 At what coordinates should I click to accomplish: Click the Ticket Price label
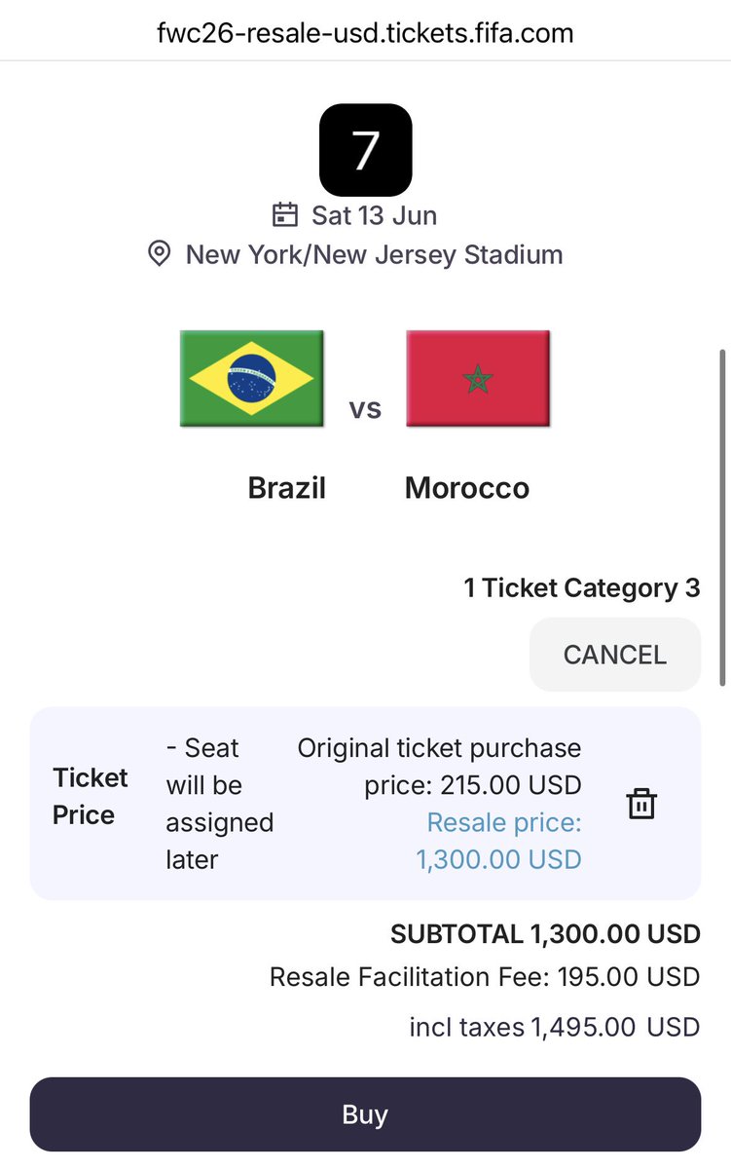[90, 796]
